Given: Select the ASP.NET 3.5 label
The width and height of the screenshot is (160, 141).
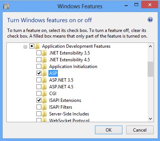Looking at the screenshot, I should tap(61, 80).
